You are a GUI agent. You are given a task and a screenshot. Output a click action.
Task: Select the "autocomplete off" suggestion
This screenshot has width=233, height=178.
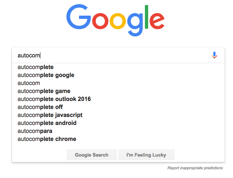tap(40, 107)
